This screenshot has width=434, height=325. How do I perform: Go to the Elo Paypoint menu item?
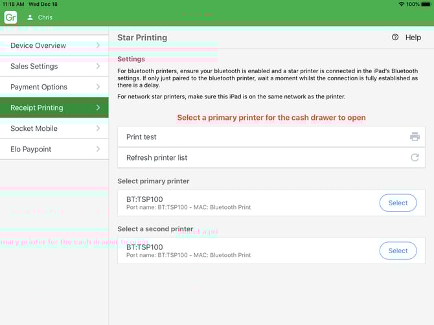[30, 149]
